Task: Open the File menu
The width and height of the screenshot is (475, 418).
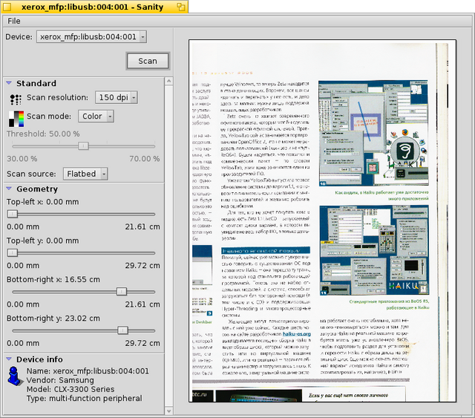Action: click(x=14, y=21)
